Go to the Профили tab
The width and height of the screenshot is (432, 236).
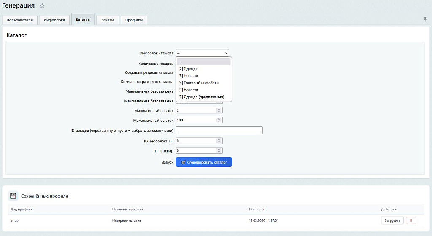tap(134, 20)
